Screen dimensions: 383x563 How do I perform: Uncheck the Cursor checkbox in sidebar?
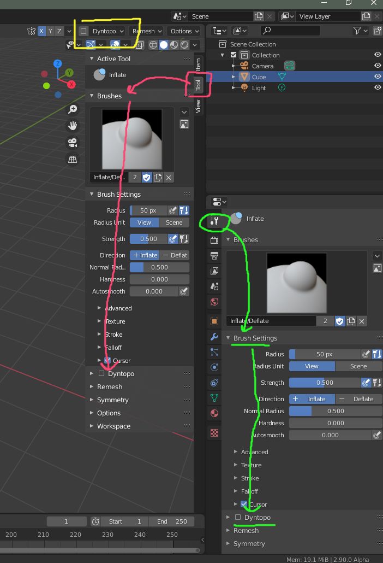pyautogui.click(x=107, y=360)
